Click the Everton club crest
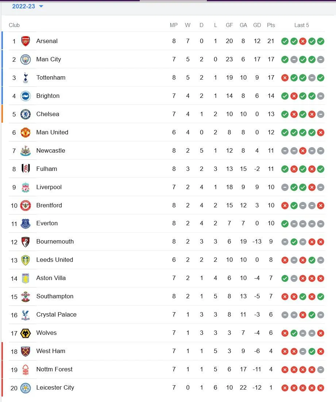336x402 pixels. pos(26,223)
